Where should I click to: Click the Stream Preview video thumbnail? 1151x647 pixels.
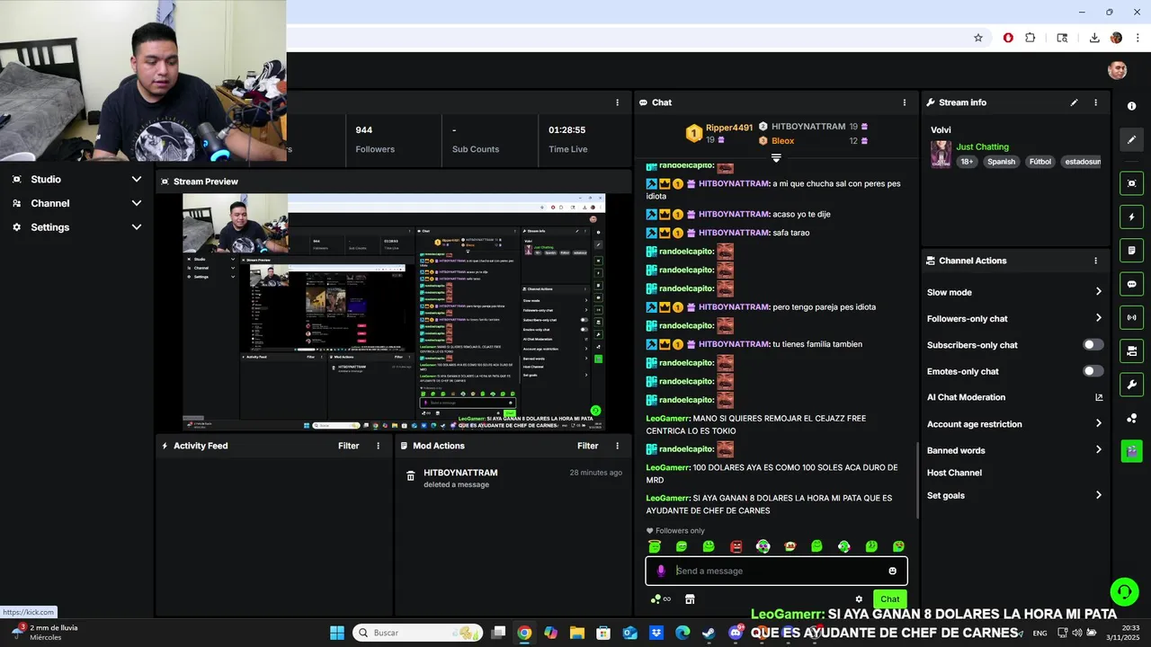394,312
